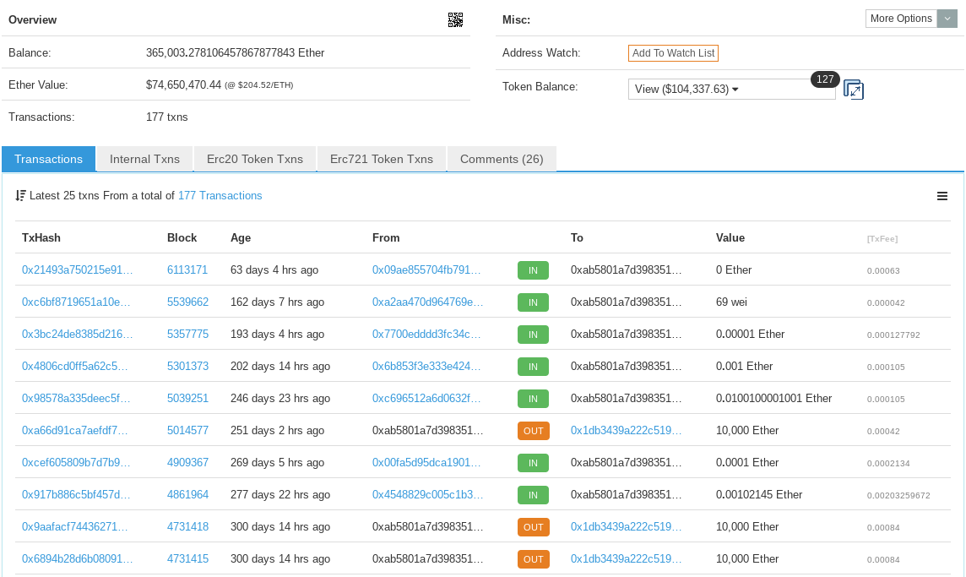The width and height of the screenshot is (966, 577).
Task: Click the More Options button
Action: click(x=901, y=19)
